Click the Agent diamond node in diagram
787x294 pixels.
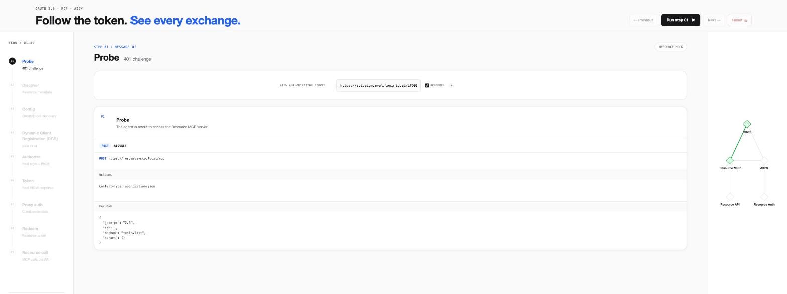pos(747,124)
